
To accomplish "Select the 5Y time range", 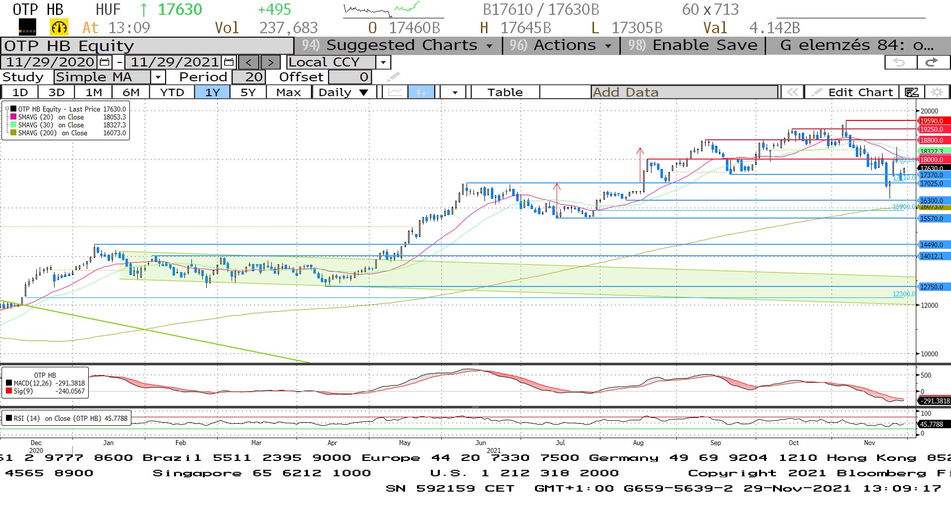I will (248, 92).
